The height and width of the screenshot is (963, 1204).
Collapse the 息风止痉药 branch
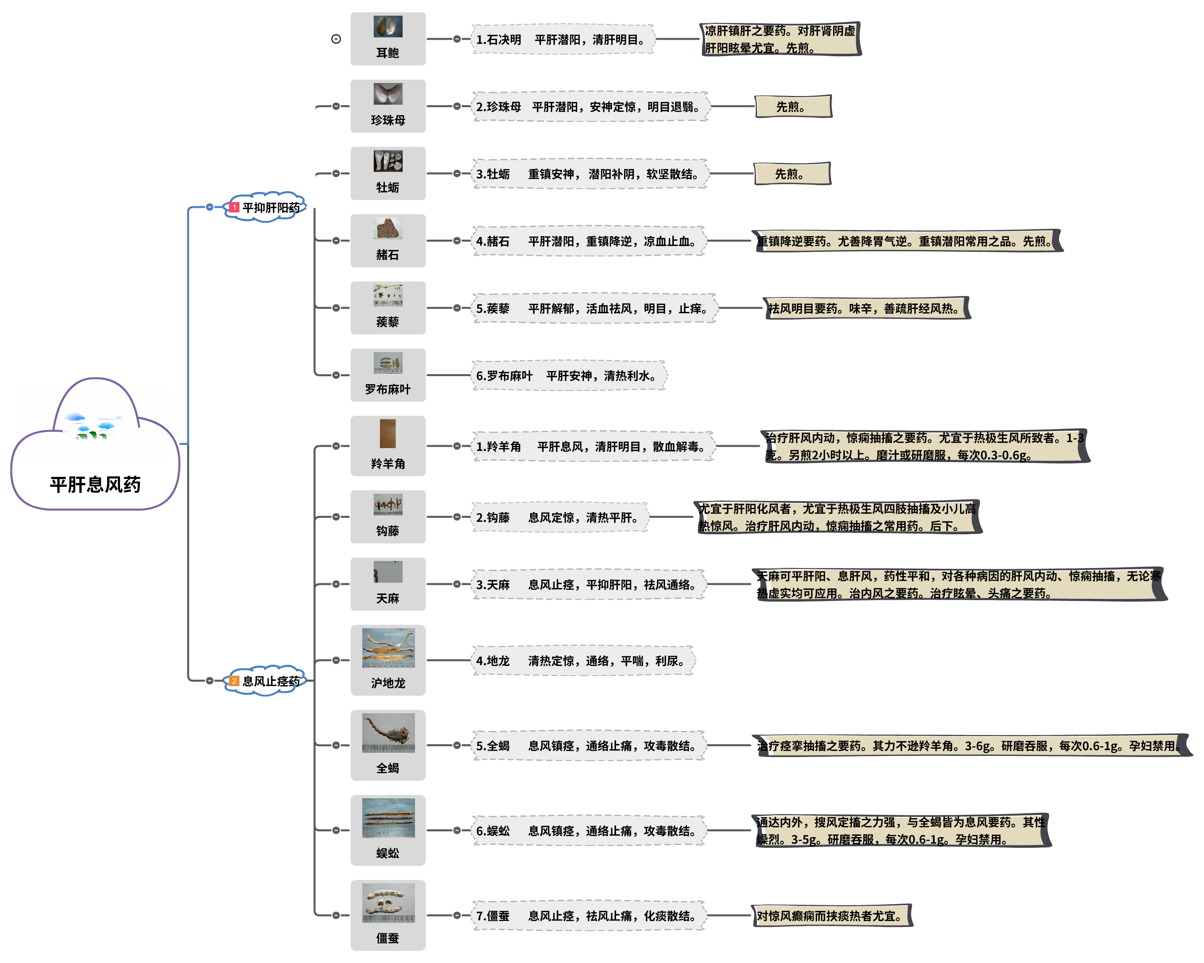209,680
